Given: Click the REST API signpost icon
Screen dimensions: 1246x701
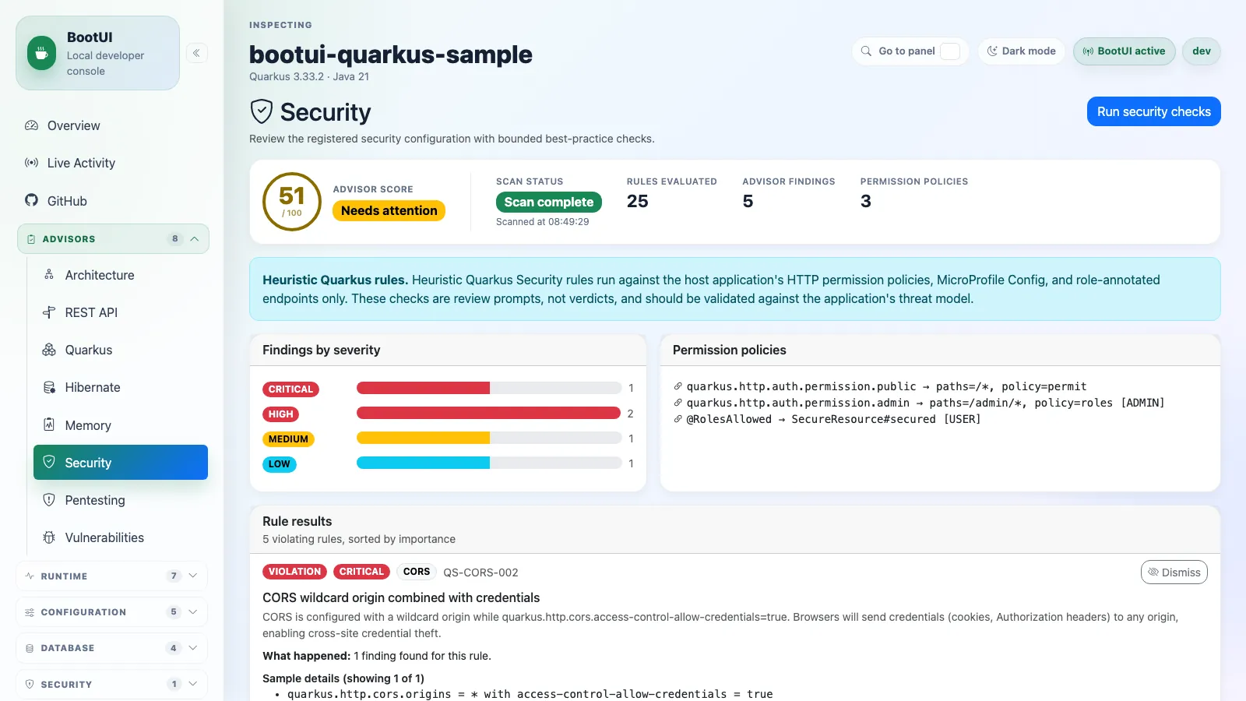Looking at the screenshot, I should coord(49,312).
